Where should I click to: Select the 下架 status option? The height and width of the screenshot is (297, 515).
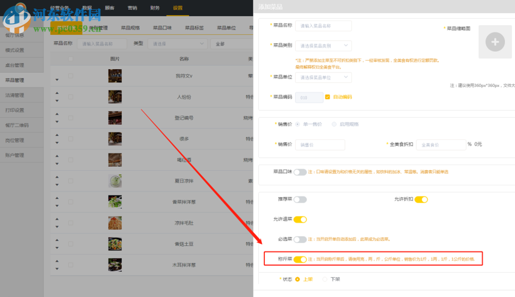pyautogui.click(x=328, y=279)
